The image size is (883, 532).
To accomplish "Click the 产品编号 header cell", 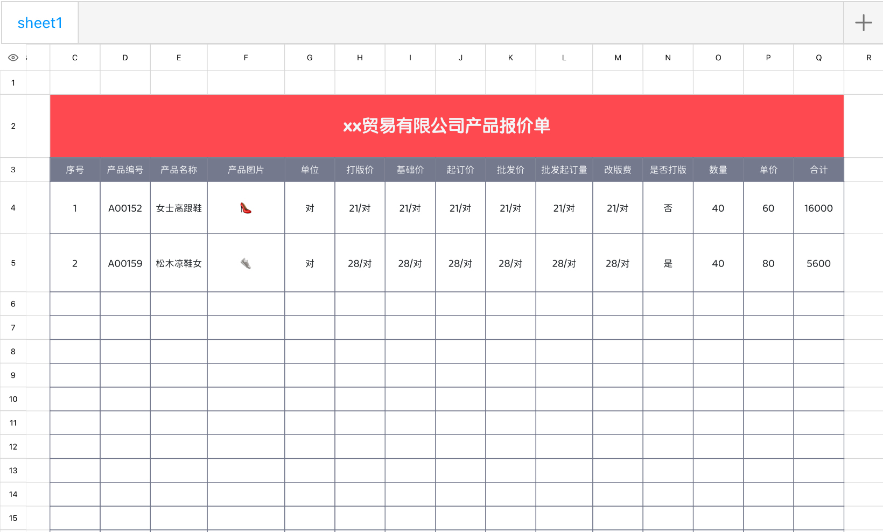I will (125, 170).
